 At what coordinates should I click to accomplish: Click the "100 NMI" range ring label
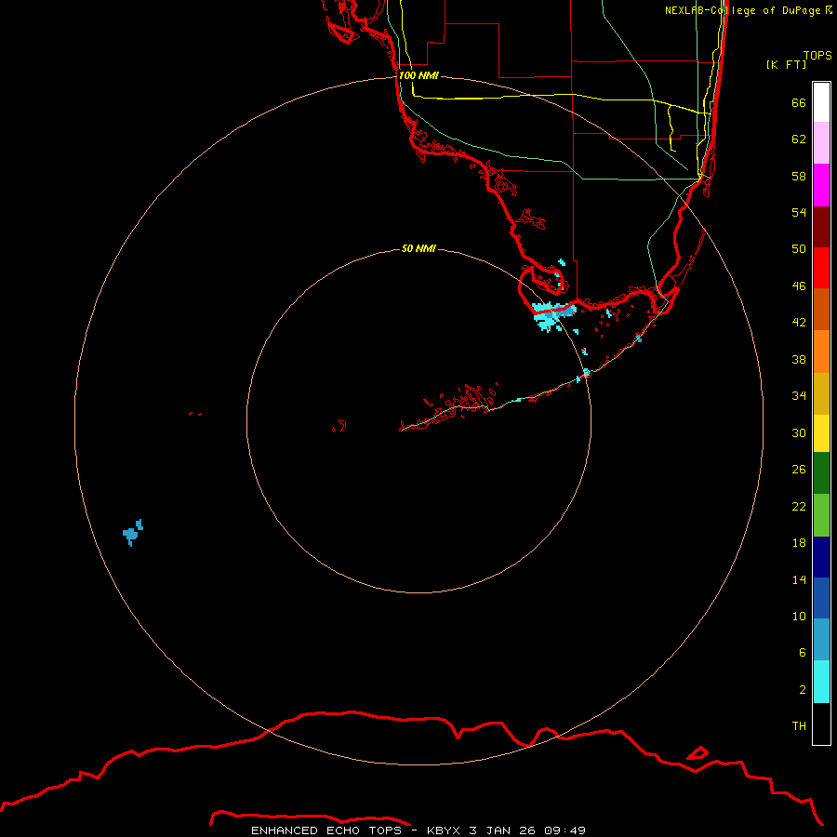coord(418,76)
